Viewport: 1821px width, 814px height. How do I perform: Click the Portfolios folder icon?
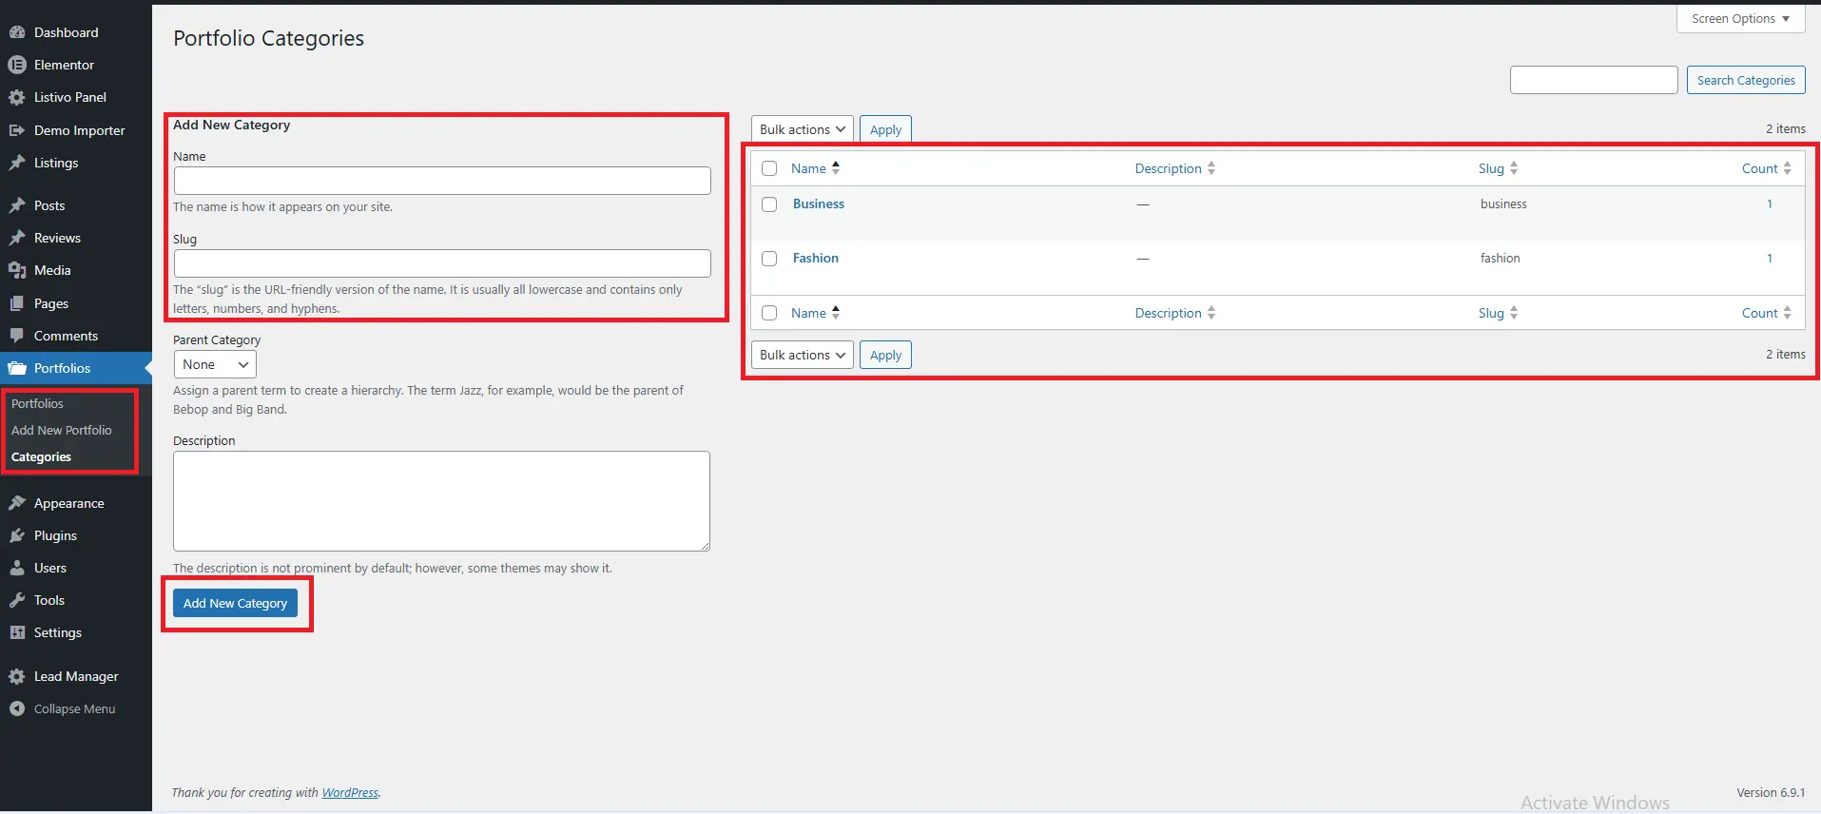(x=16, y=368)
